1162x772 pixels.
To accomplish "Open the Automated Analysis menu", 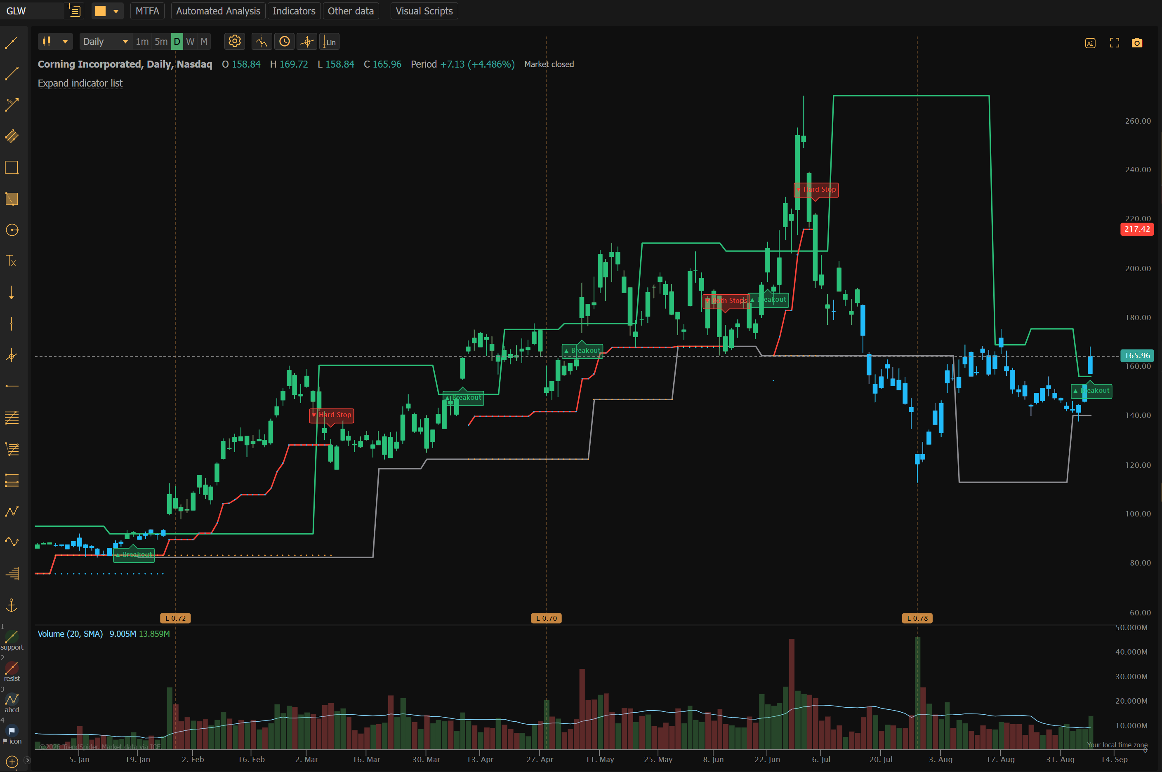I will pyautogui.click(x=218, y=11).
